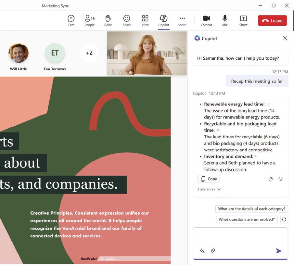
Task: Give thumbs up to Copilot response
Action: pyautogui.click(x=270, y=179)
